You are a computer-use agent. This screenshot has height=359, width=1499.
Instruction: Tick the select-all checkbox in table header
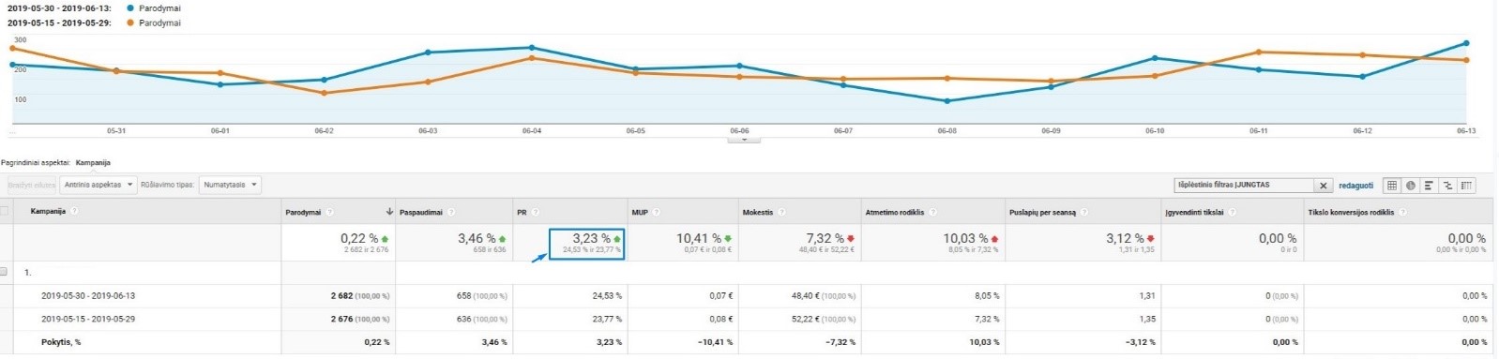(4, 211)
